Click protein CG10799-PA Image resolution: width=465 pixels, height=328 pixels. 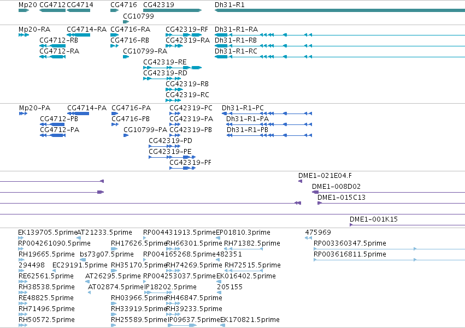145,130
